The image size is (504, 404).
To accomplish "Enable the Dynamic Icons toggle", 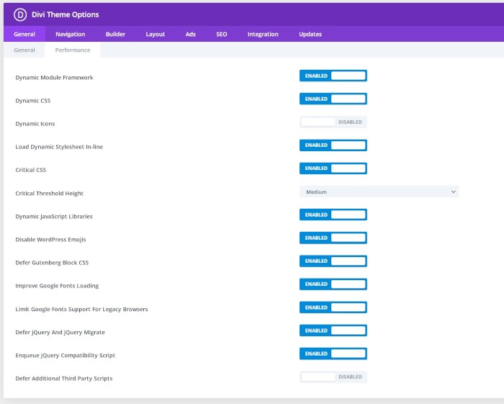I will [x=333, y=122].
